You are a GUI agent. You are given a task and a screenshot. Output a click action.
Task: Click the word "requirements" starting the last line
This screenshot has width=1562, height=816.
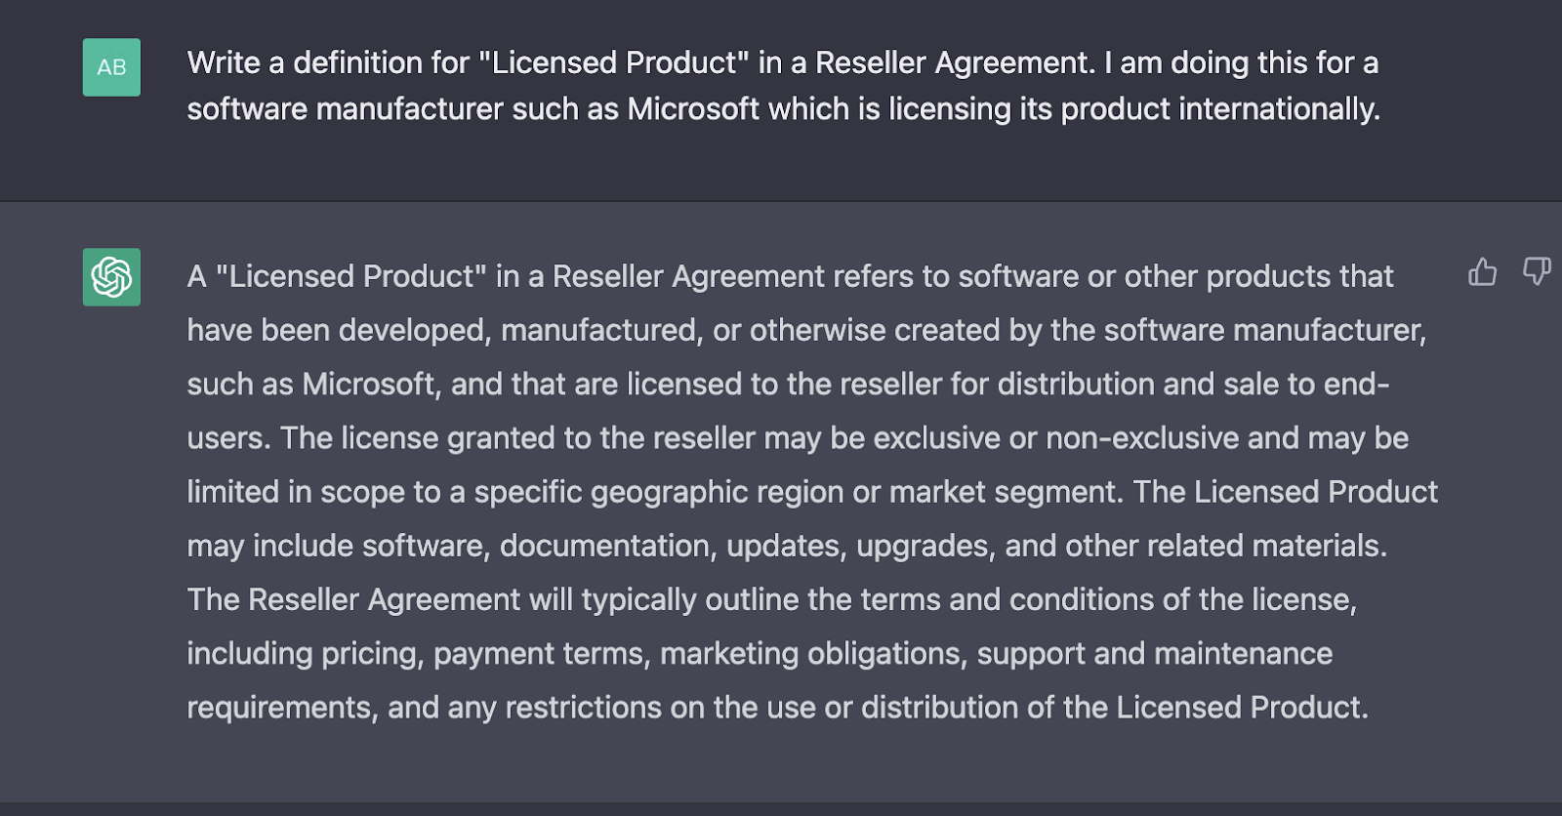(282, 707)
